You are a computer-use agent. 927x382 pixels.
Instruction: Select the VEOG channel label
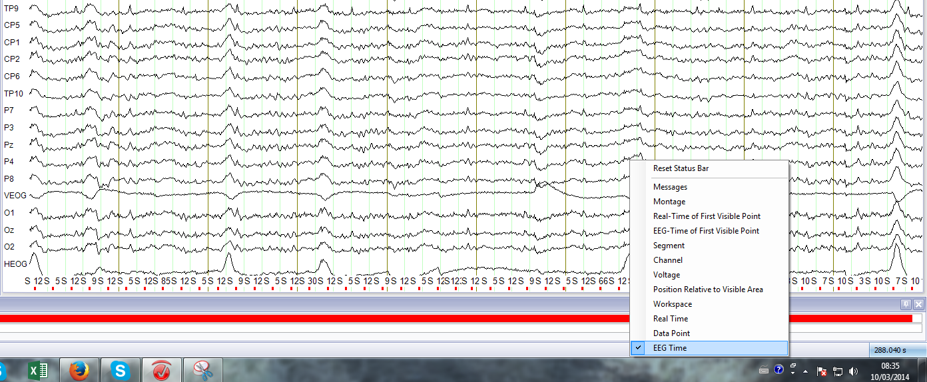tap(15, 196)
